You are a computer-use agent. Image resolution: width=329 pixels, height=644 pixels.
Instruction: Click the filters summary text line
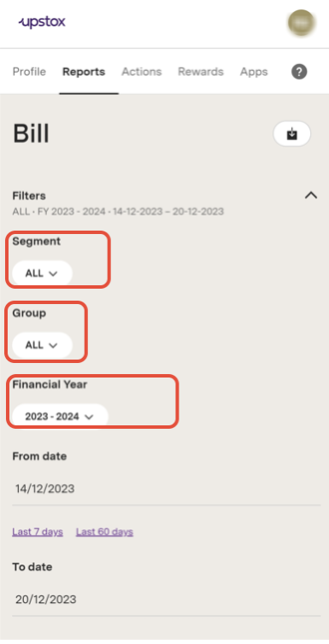[118, 212]
